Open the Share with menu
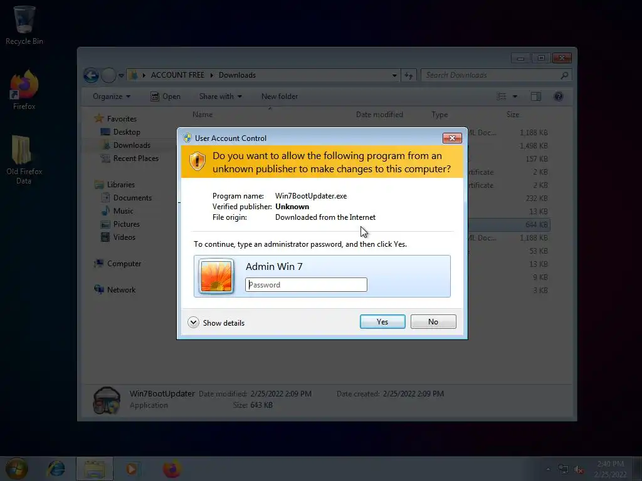This screenshot has height=481, width=642. click(220, 96)
